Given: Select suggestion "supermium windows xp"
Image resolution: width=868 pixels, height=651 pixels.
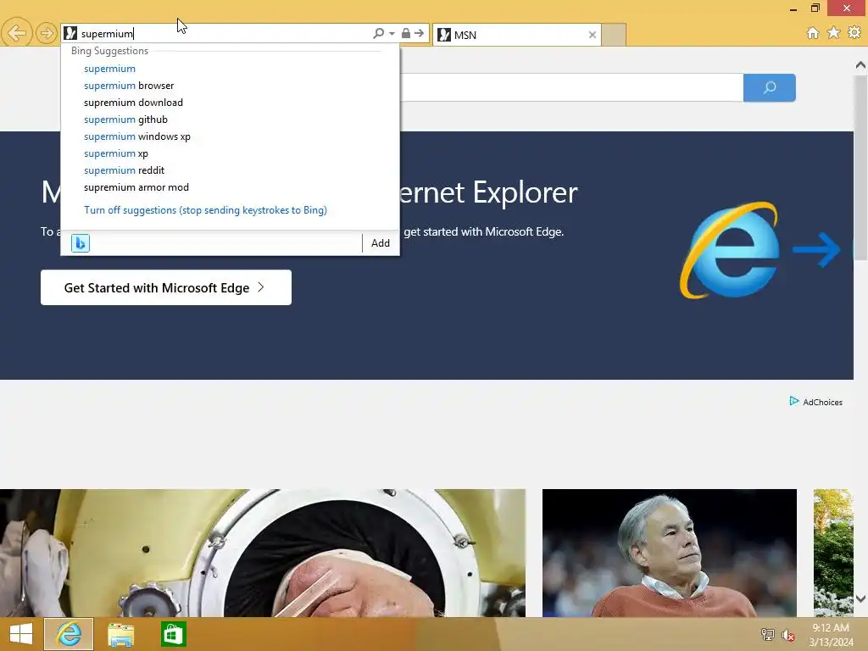Looking at the screenshot, I should click(x=137, y=136).
